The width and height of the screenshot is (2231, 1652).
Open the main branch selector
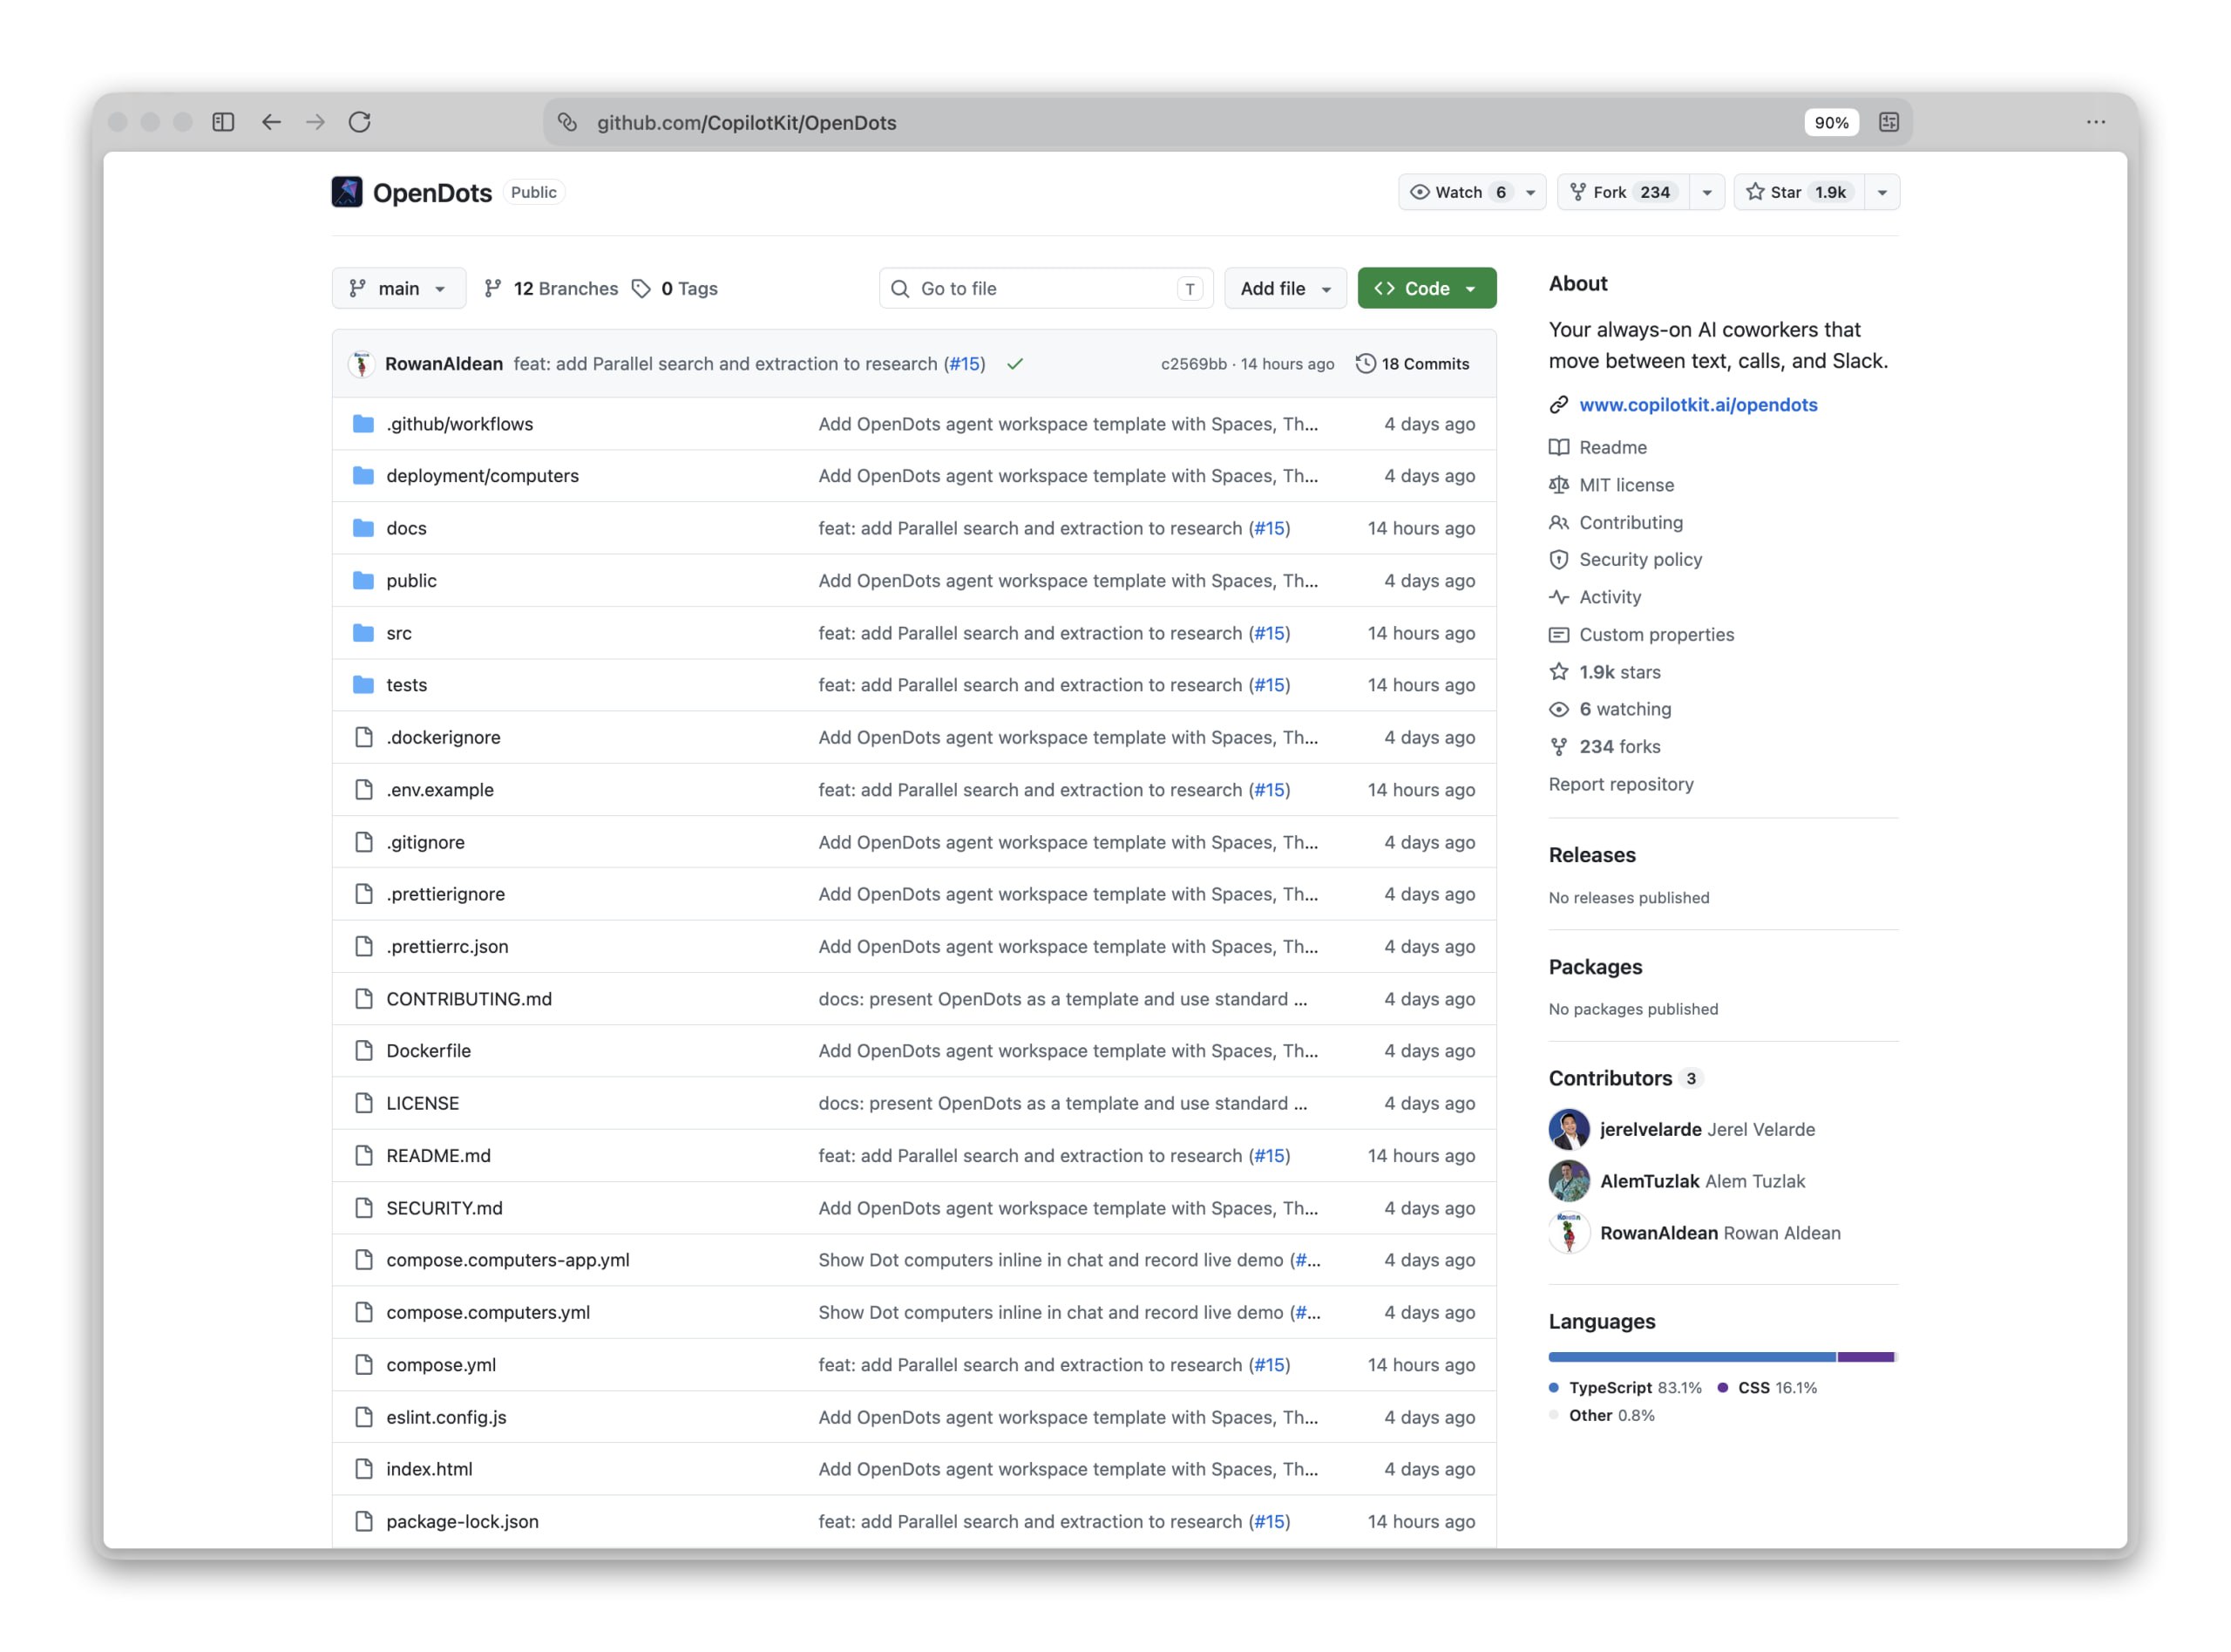click(x=397, y=288)
